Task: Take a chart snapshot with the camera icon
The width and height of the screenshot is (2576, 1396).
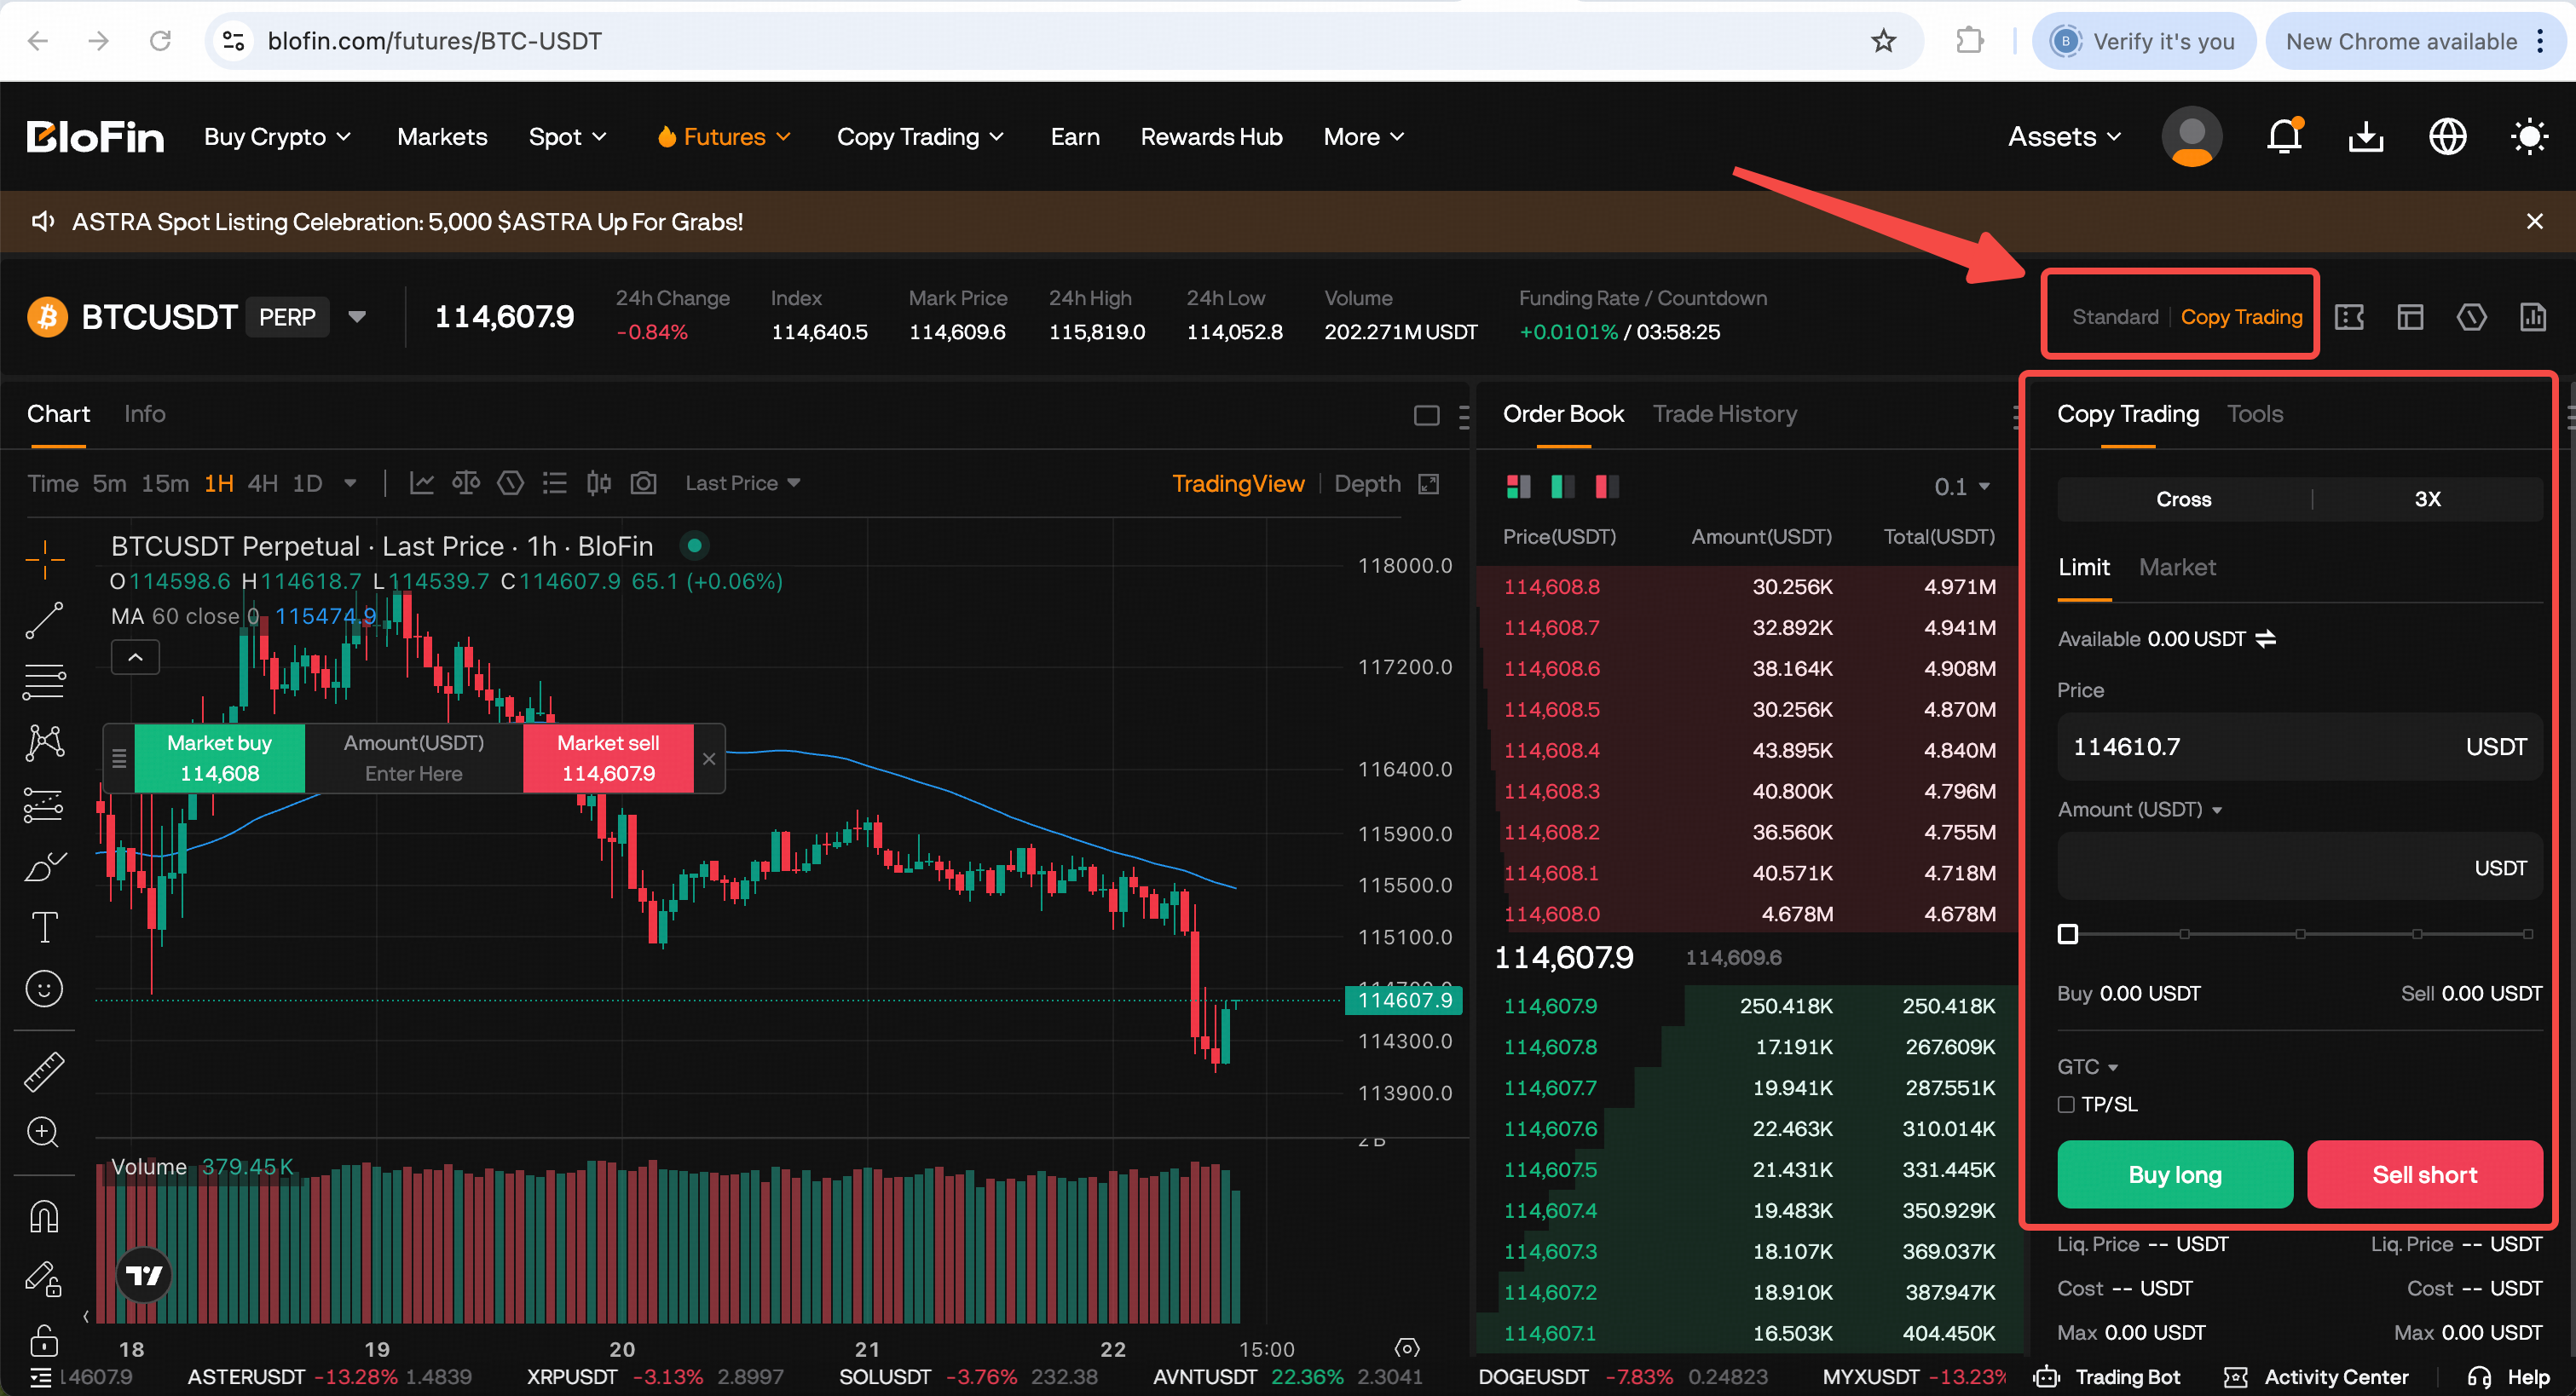Action: pyautogui.click(x=643, y=482)
